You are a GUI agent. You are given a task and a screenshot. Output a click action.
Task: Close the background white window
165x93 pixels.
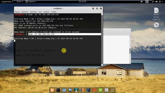pos(129,30)
